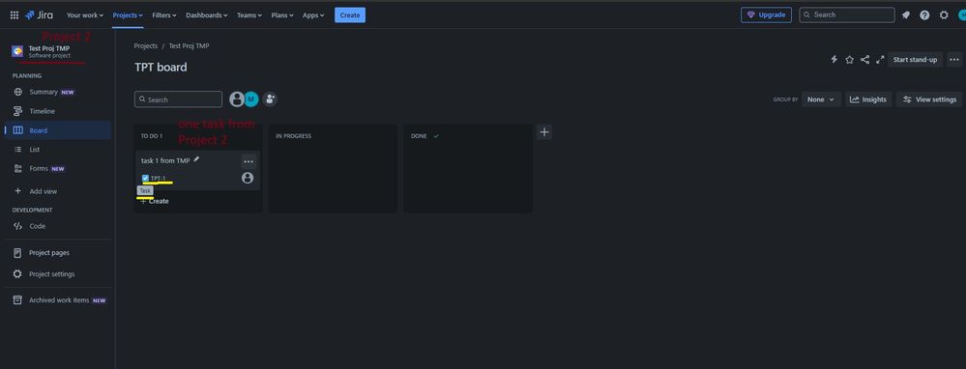This screenshot has width=966, height=369.
Task: Open the app switcher grid icon
Action: coord(15,15)
